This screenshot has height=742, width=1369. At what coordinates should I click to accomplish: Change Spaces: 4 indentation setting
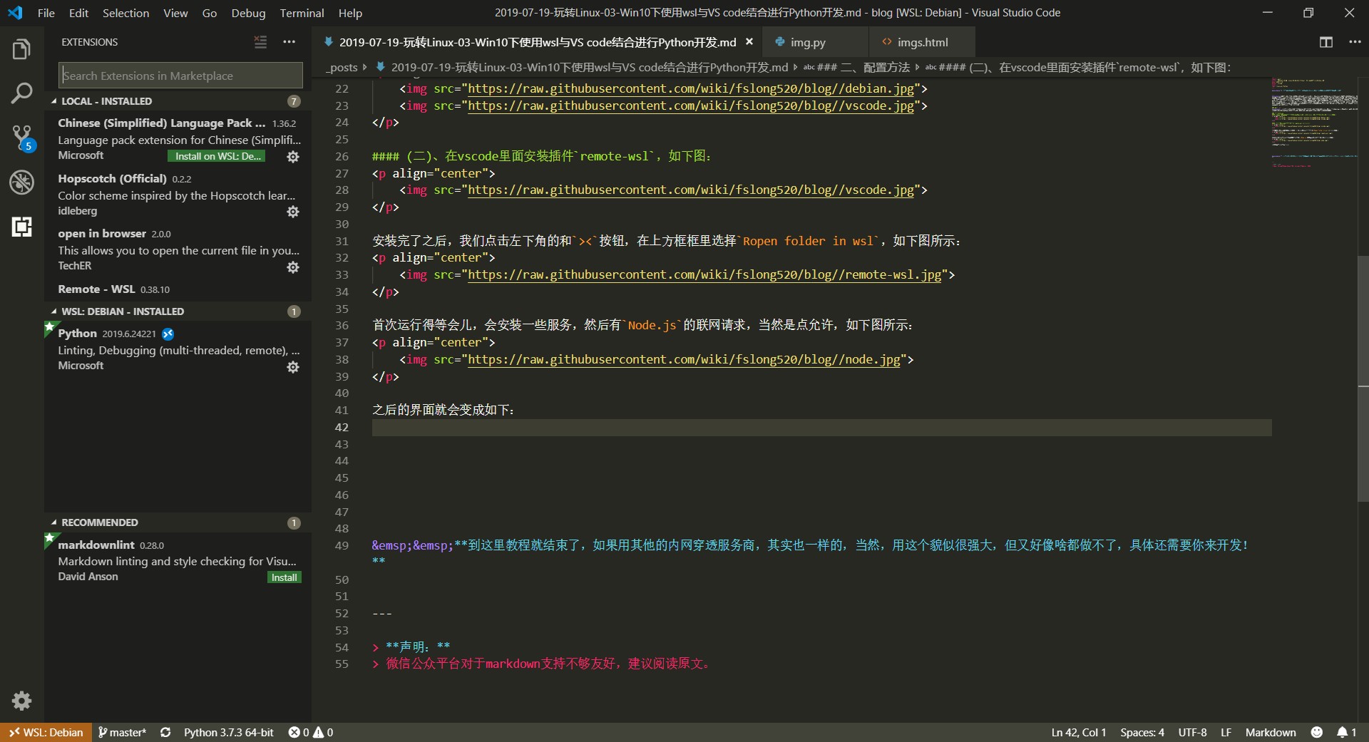[x=1142, y=732]
